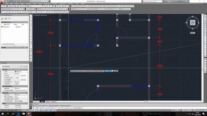The height and width of the screenshot is (116, 207).
Task: Open Windows notification center
Action: [203, 114]
